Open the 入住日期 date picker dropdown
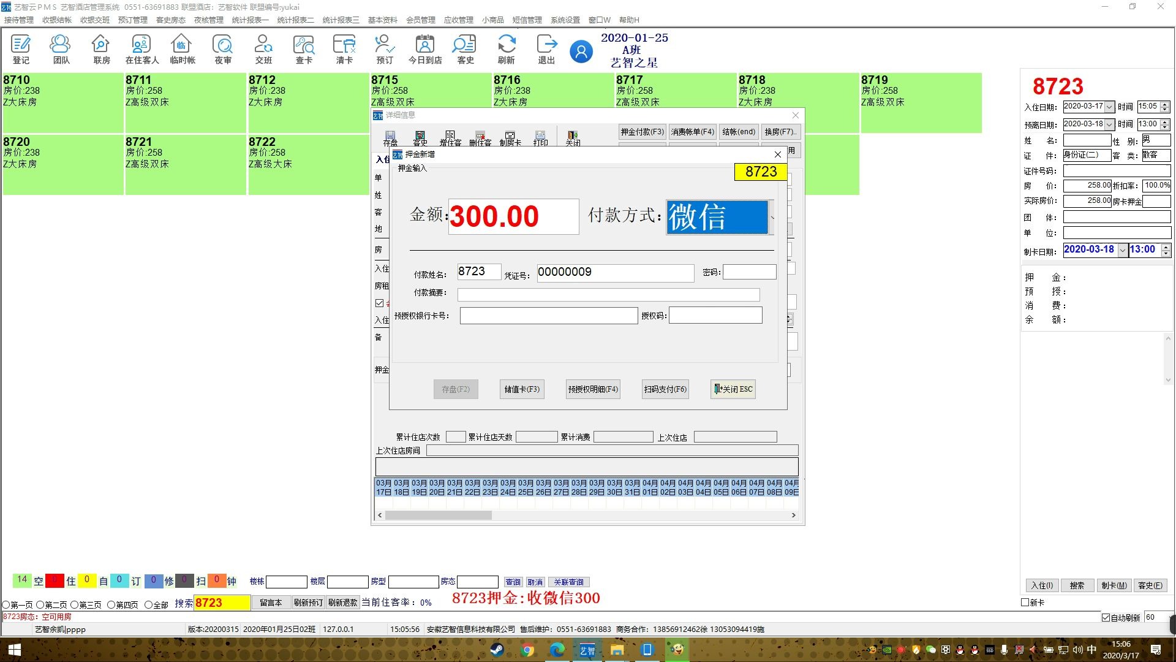 [x=1109, y=107]
